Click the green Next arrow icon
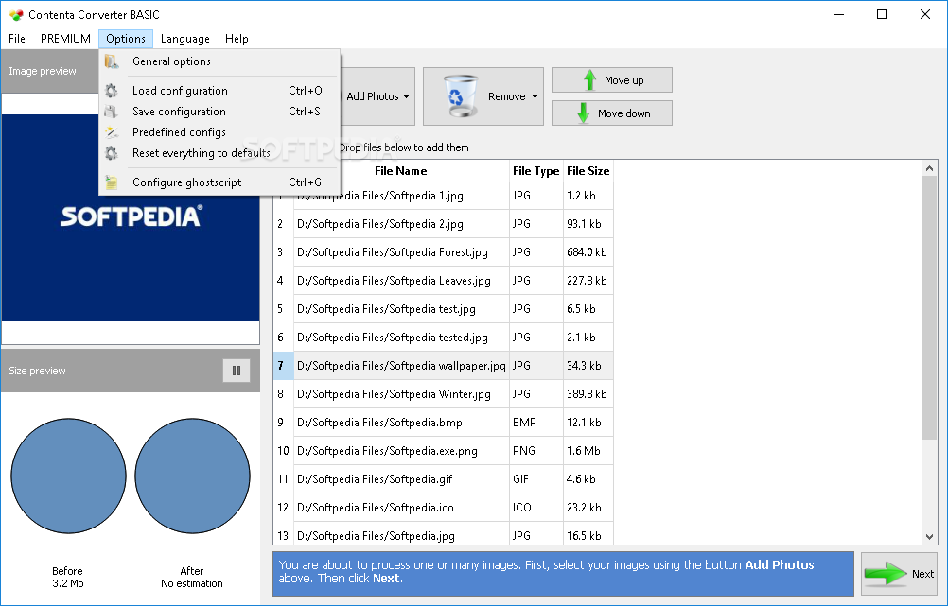 point(886,573)
